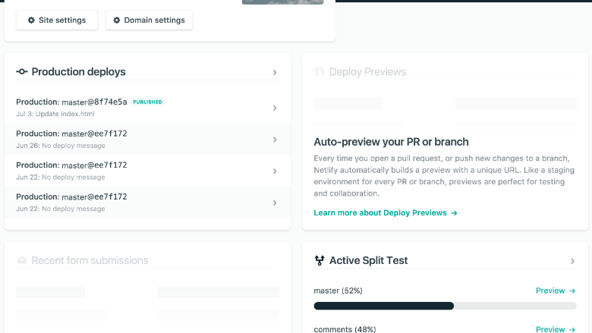The image size is (592, 333).
Task: Expand the Production deploys section chevron
Action: pyautogui.click(x=275, y=73)
